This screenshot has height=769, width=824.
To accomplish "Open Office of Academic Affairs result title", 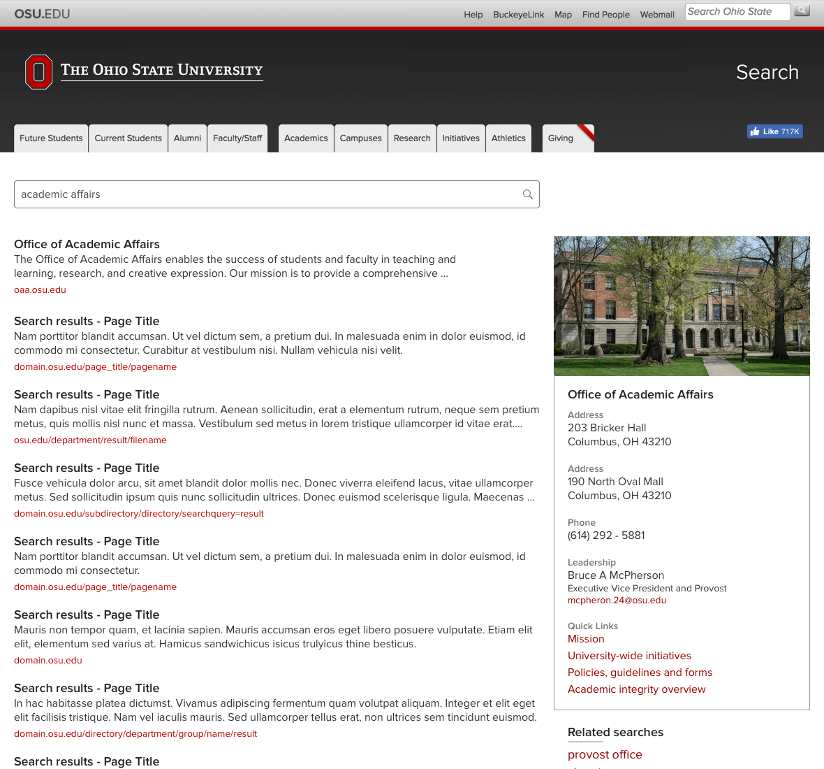I will (x=87, y=244).
